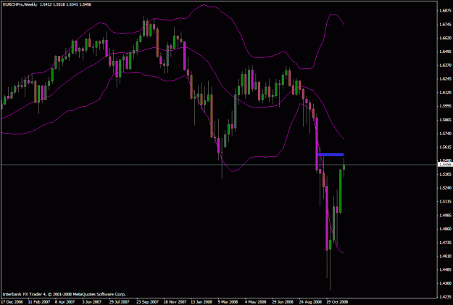Select the 1.6620 price scale label
The height and width of the screenshot is (305, 453).
(x=445, y=38)
